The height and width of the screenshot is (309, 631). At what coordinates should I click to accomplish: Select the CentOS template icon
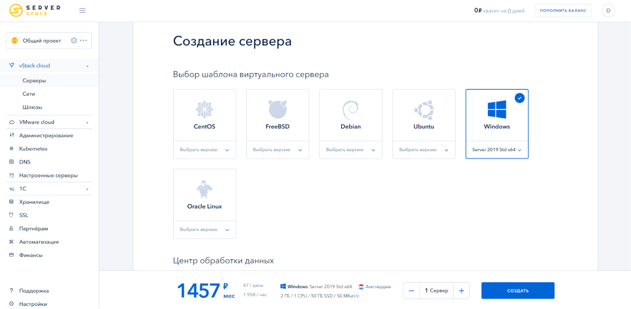click(204, 109)
